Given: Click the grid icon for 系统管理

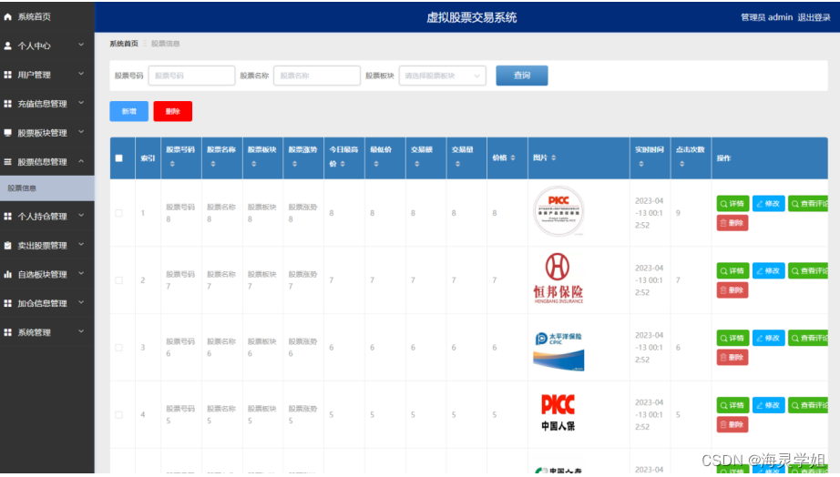Looking at the screenshot, I should 7,332.
